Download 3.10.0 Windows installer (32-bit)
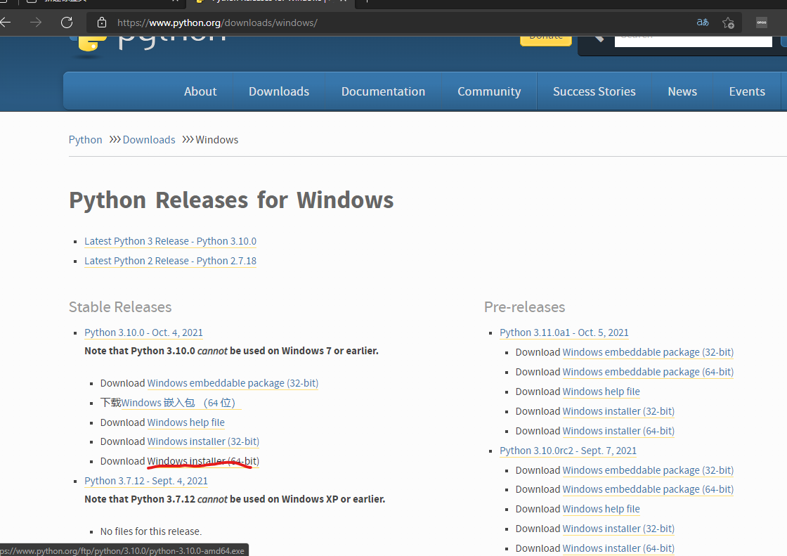This screenshot has height=556, width=787. 203,441
